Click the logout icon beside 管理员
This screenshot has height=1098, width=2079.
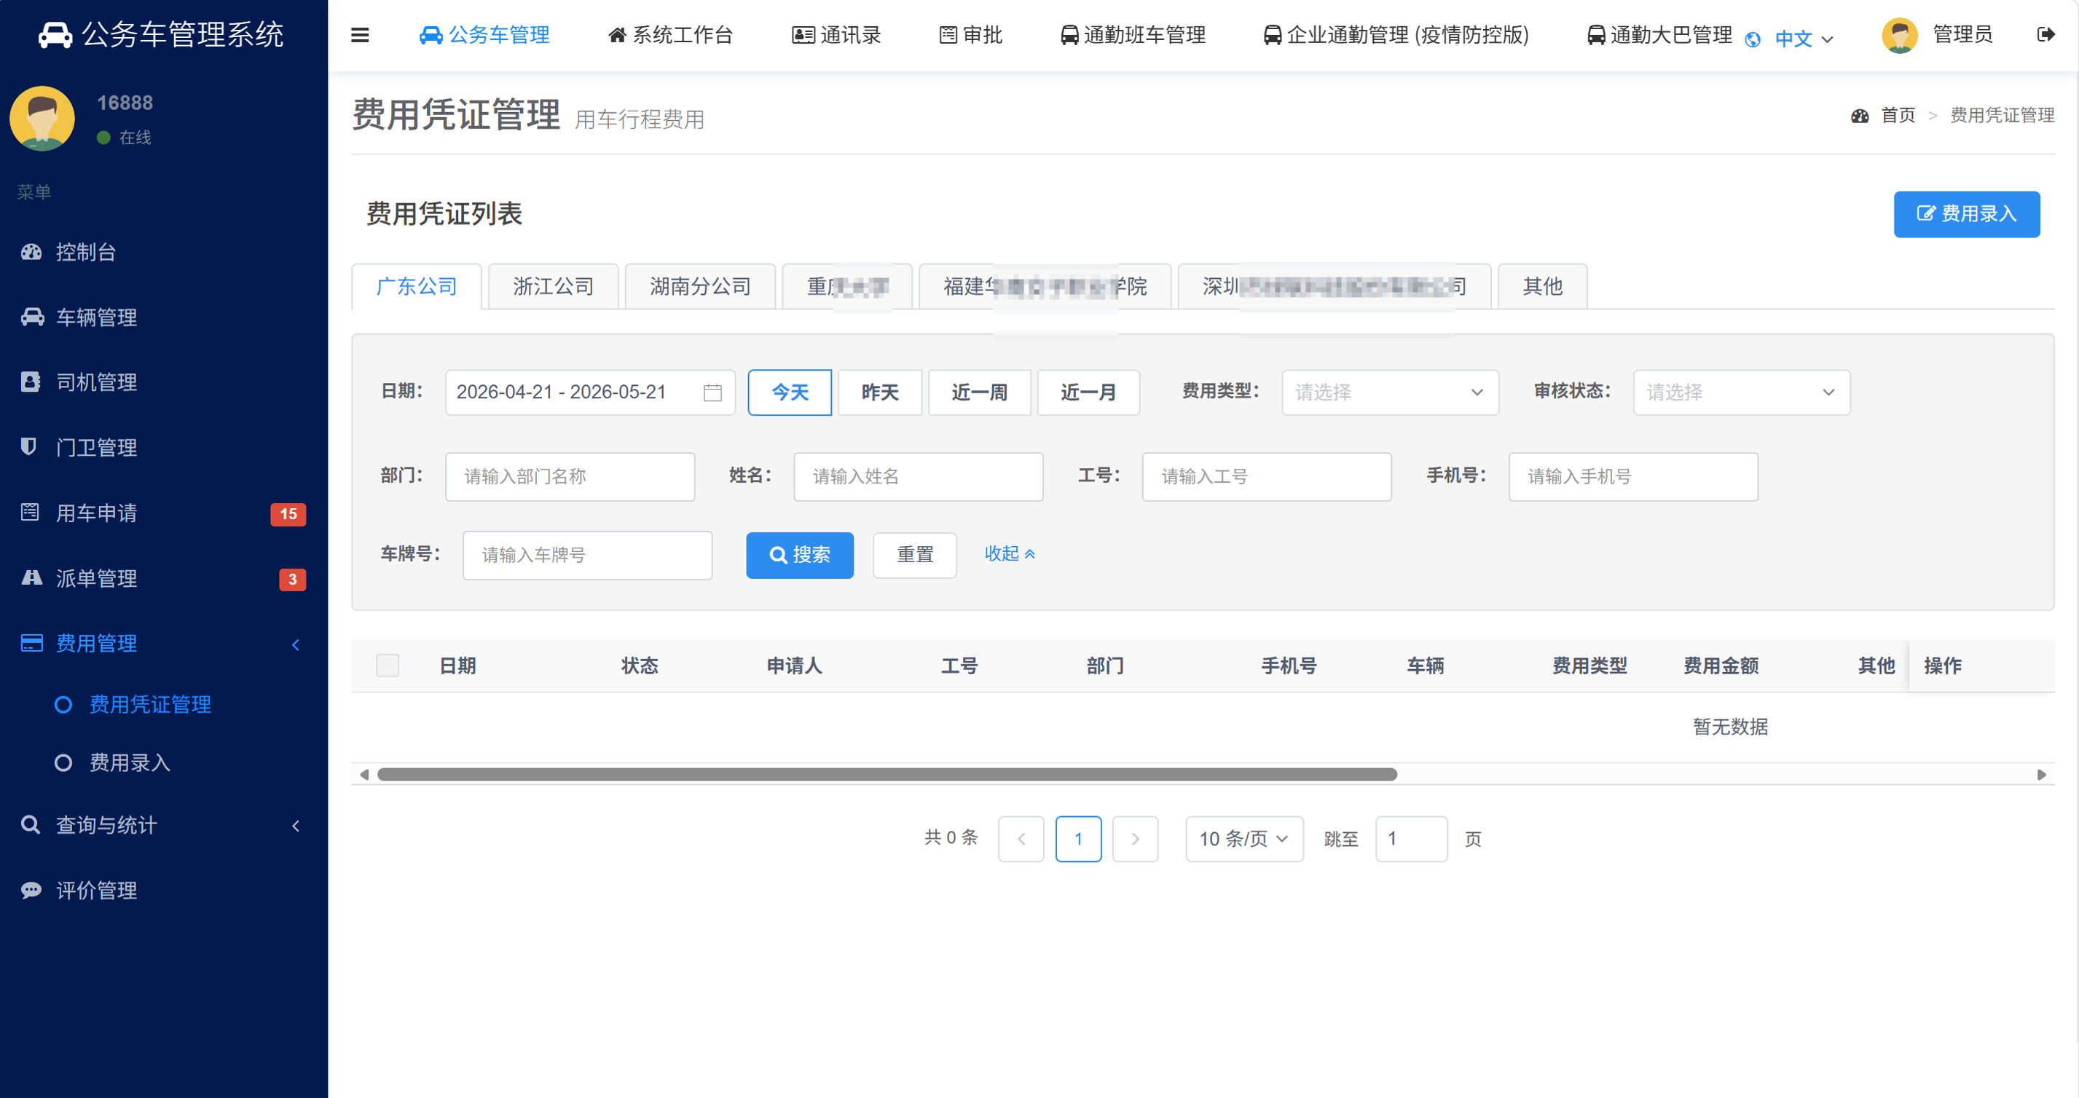[2045, 35]
